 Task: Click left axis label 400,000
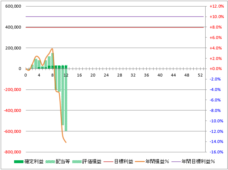(x=13, y=27)
